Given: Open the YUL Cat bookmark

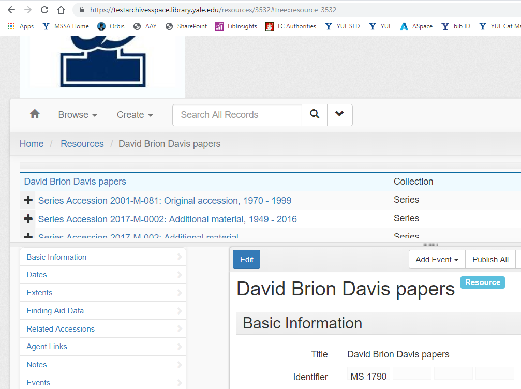Looking at the screenshot, I should 500,26.
